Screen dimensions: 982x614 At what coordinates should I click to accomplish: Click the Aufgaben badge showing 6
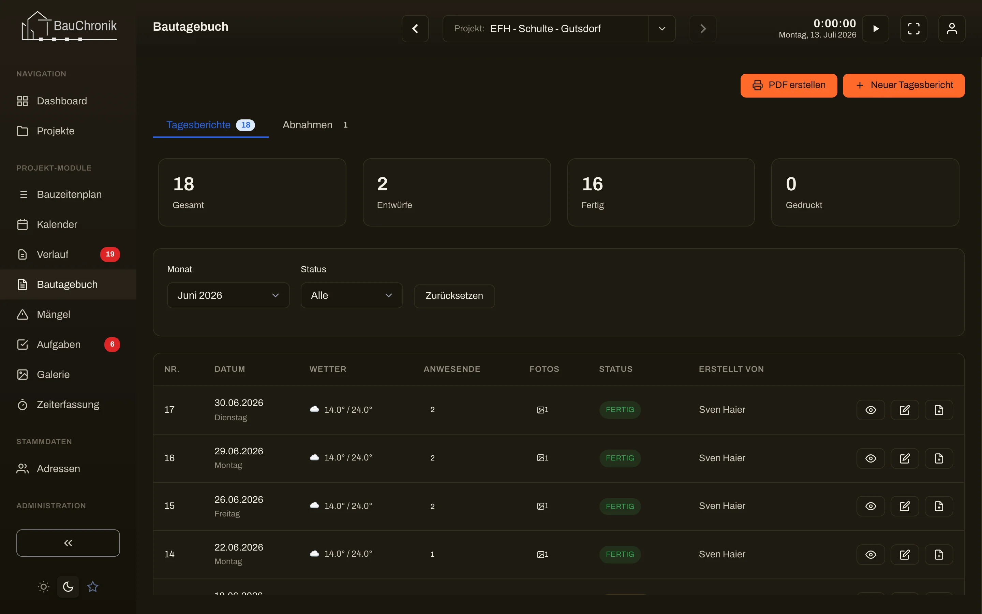point(112,345)
